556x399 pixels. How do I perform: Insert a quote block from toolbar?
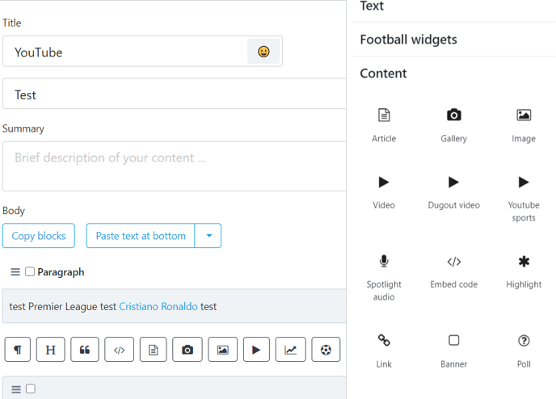[x=84, y=350]
